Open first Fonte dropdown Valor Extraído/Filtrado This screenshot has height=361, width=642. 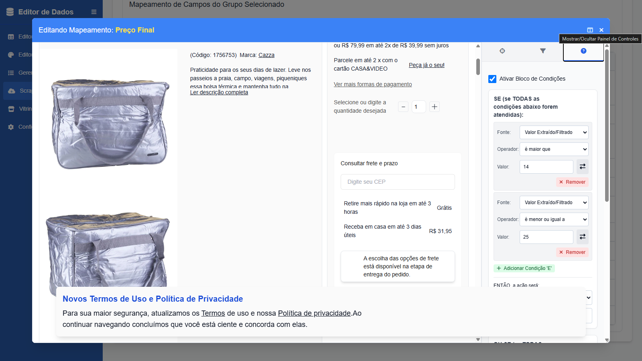click(554, 132)
